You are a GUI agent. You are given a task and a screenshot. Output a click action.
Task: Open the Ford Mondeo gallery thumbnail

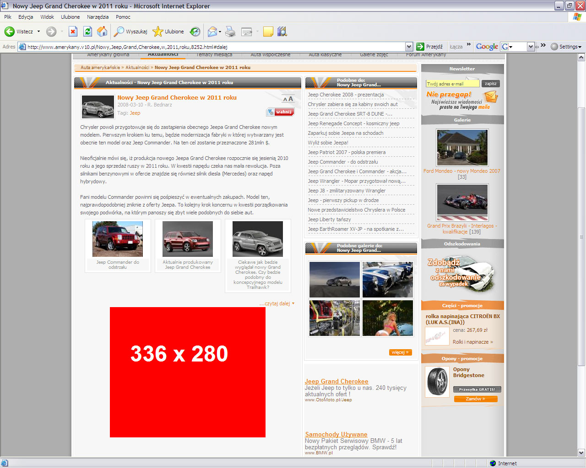(462, 148)
